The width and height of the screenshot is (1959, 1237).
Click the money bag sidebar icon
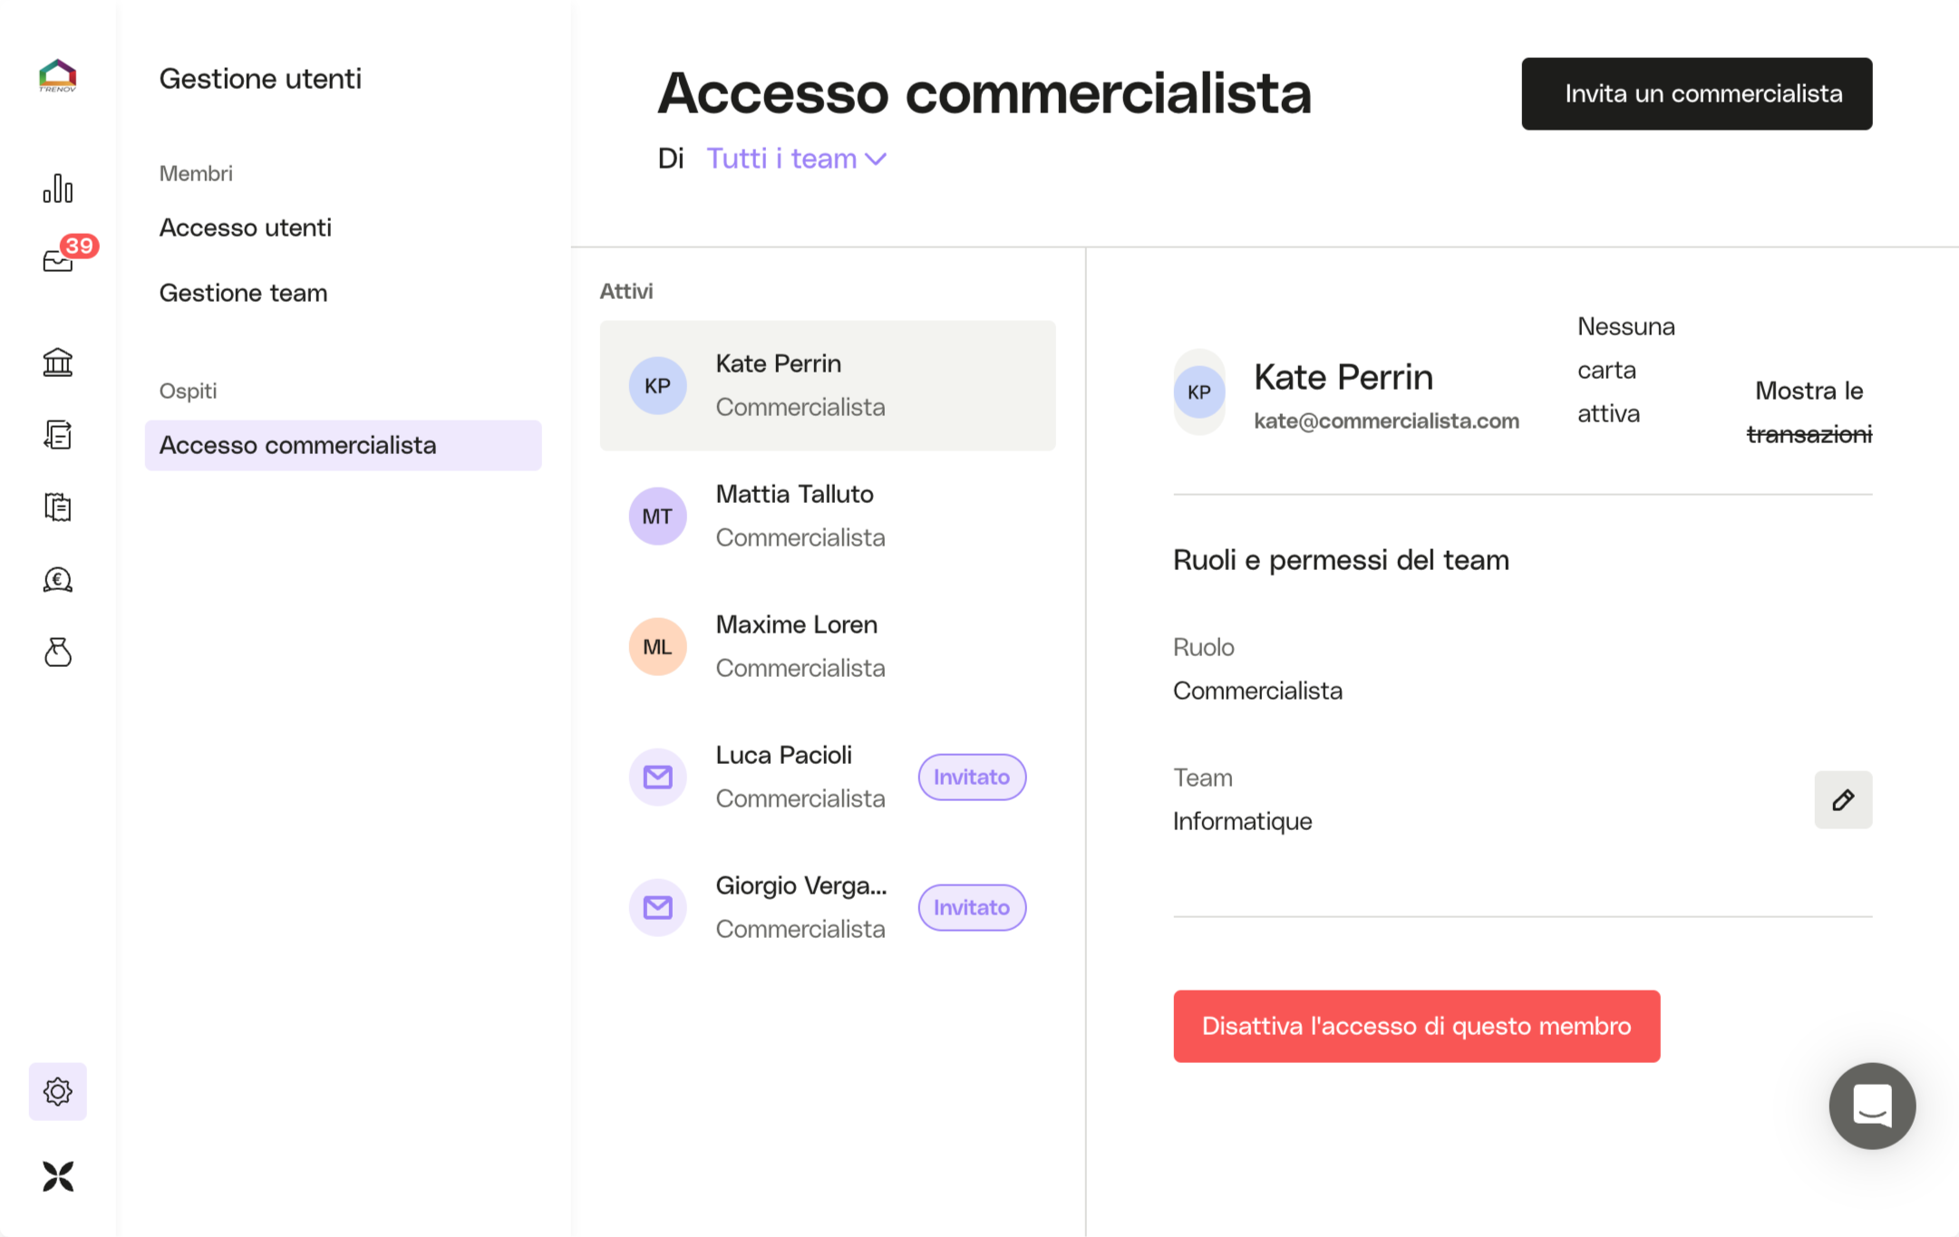57,652
